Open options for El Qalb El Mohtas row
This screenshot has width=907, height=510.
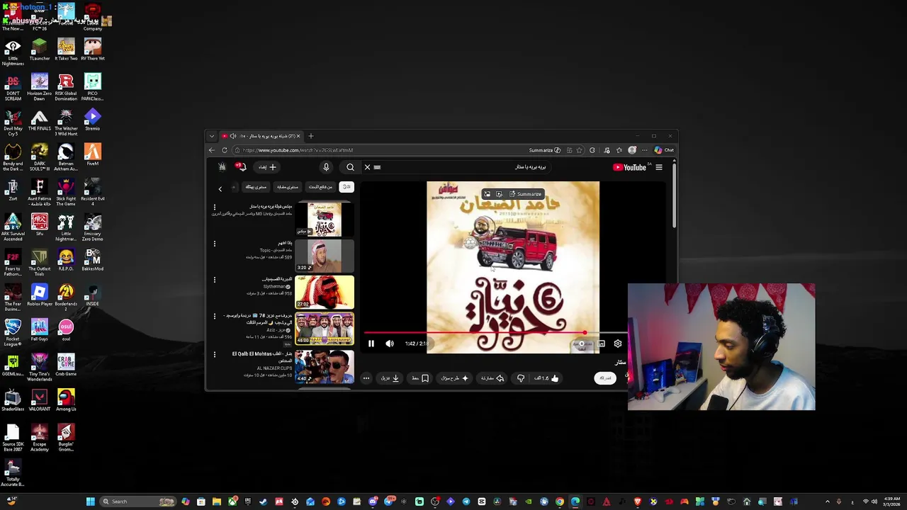tap(215, 353)
